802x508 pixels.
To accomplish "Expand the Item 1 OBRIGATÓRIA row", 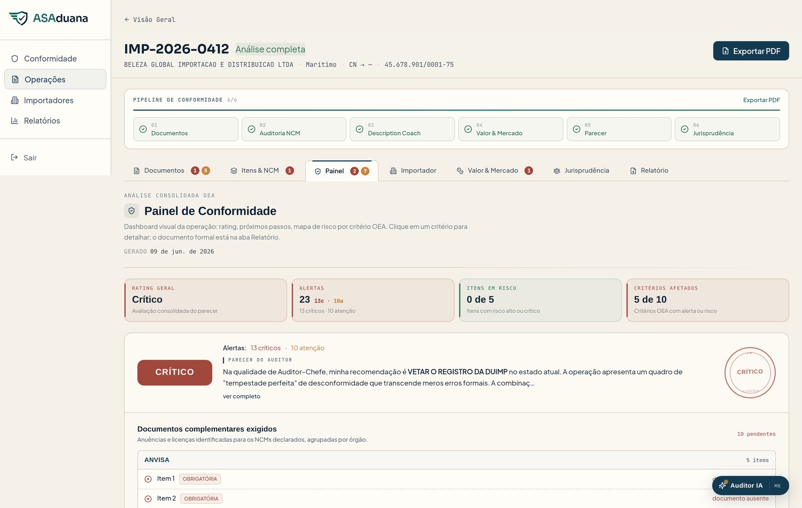I will [x=456, y=479].
